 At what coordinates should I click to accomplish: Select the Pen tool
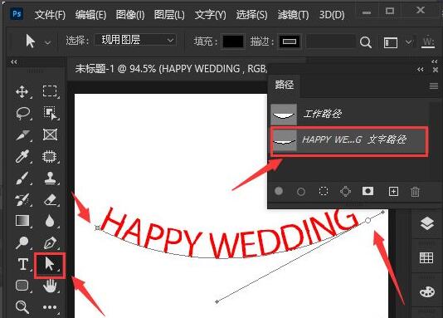50,242
